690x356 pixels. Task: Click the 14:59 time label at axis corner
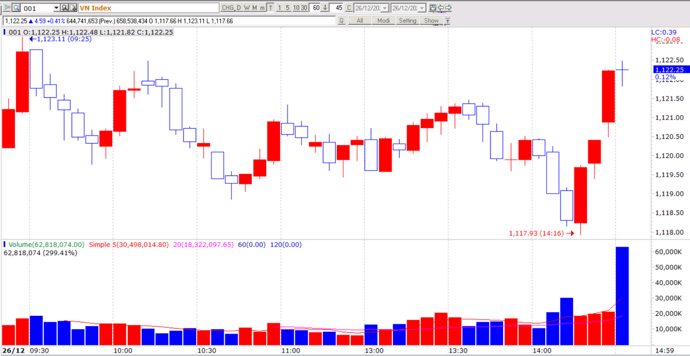tap(665, 350)
